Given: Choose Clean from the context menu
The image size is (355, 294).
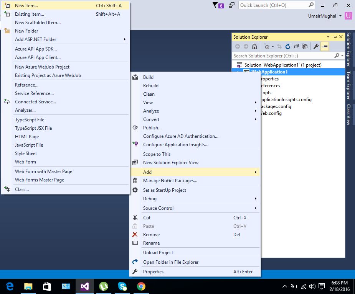Looking at the screenshot, I should tap(195, 94).
